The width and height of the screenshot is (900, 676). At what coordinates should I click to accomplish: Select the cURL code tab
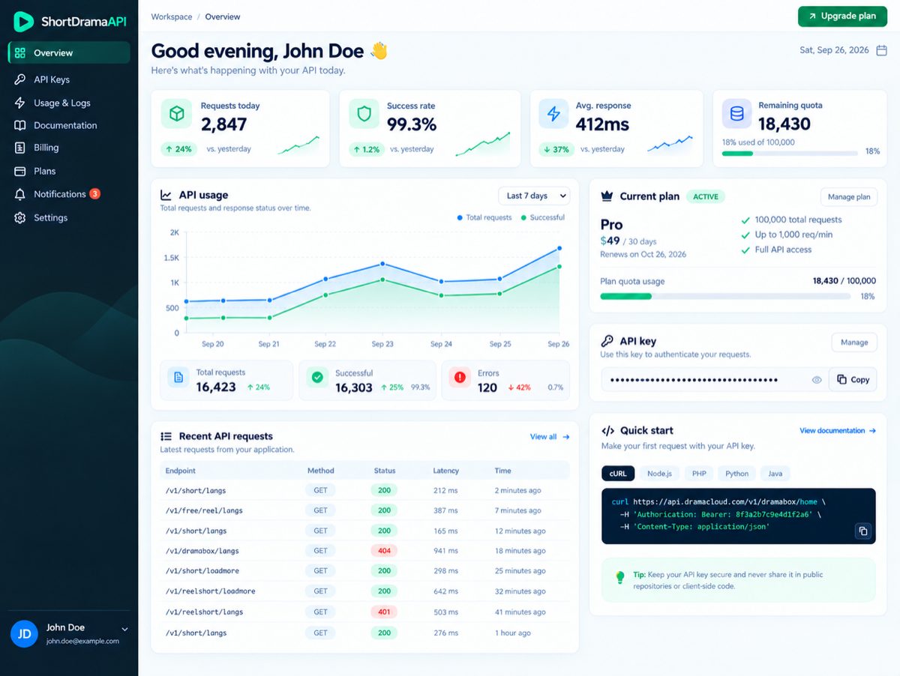(x=618, y=474)
